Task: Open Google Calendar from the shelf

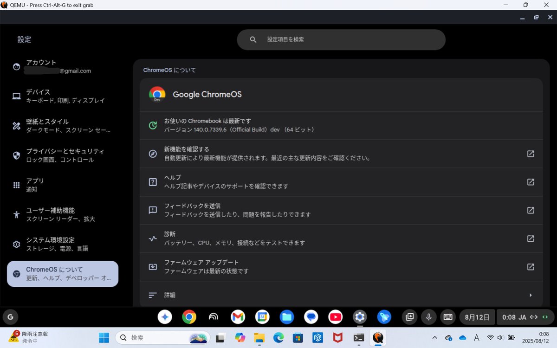Action: point(262,317)
